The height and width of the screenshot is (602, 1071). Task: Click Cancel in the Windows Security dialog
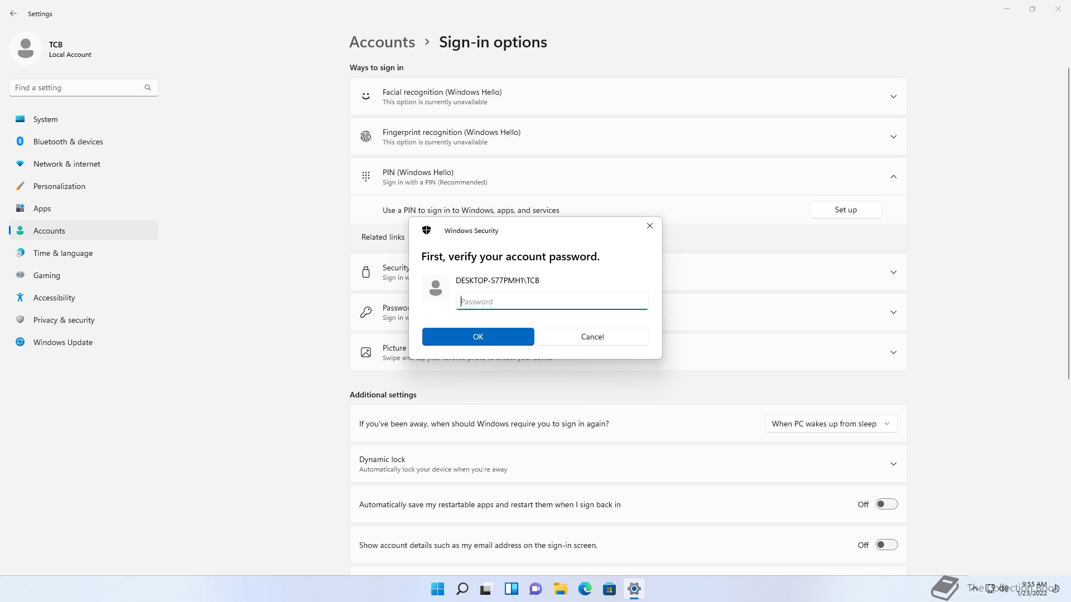tap(592, 337)
